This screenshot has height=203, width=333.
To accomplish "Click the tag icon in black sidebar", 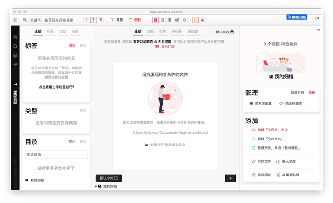I will [x=16, y=64].
